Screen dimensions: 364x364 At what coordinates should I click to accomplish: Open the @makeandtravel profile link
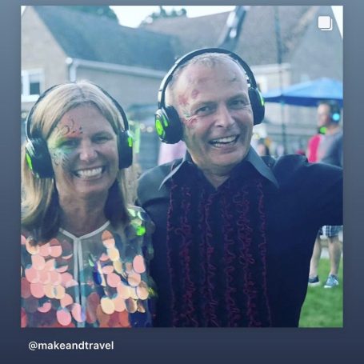click(x=71, y=346)
